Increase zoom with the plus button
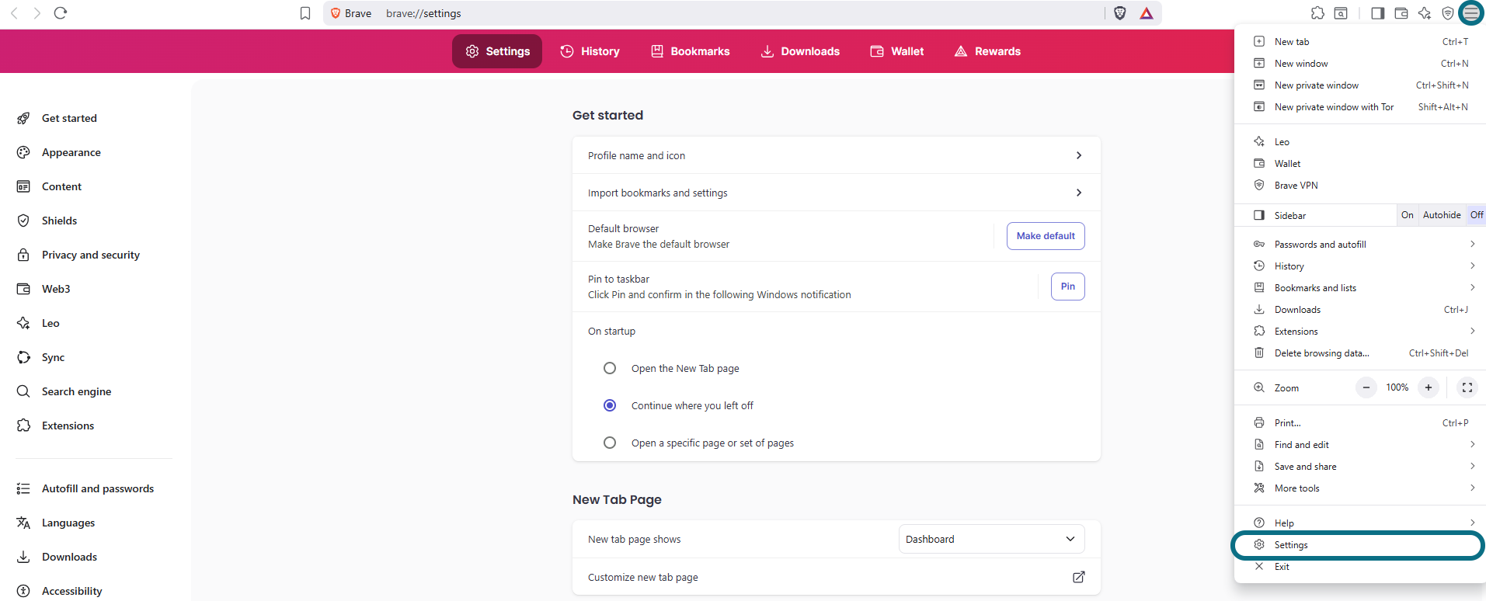 pos(1428,387)
